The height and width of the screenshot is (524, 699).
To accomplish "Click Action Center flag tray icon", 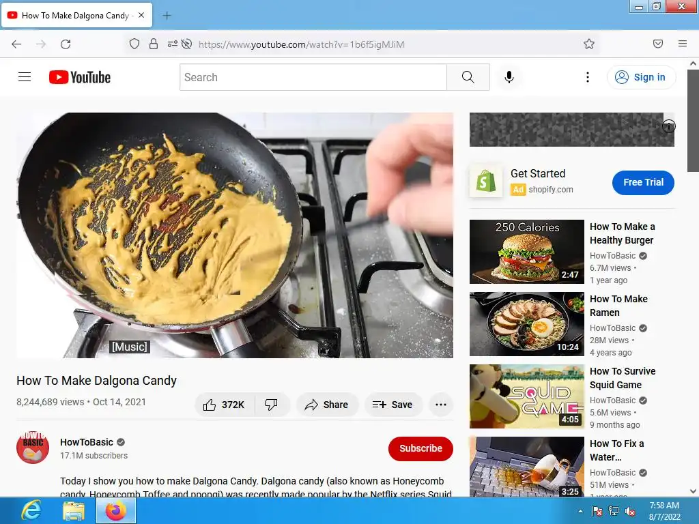I will coord(597,511).
